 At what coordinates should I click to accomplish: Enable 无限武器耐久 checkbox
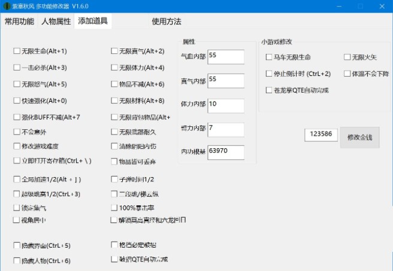pos(114,132)
